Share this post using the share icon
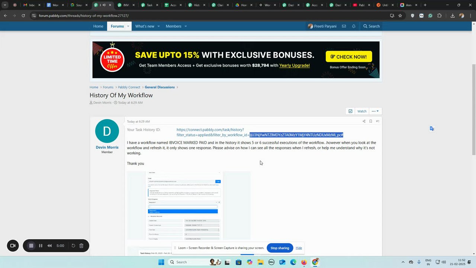The image size is (476, 268). coord(364,121)
